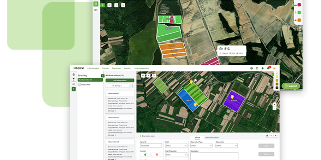Viewport: 321px width, 160px height.
Task: Open the Finance menu
Action: pyautogui.click(x=105, y=68)
